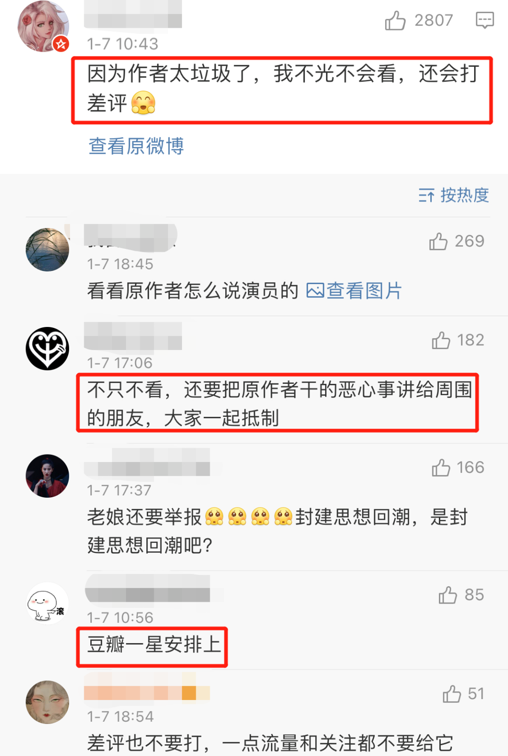
Task: Tap the comment about 封建思想回潮
Action: click(278, 531)
